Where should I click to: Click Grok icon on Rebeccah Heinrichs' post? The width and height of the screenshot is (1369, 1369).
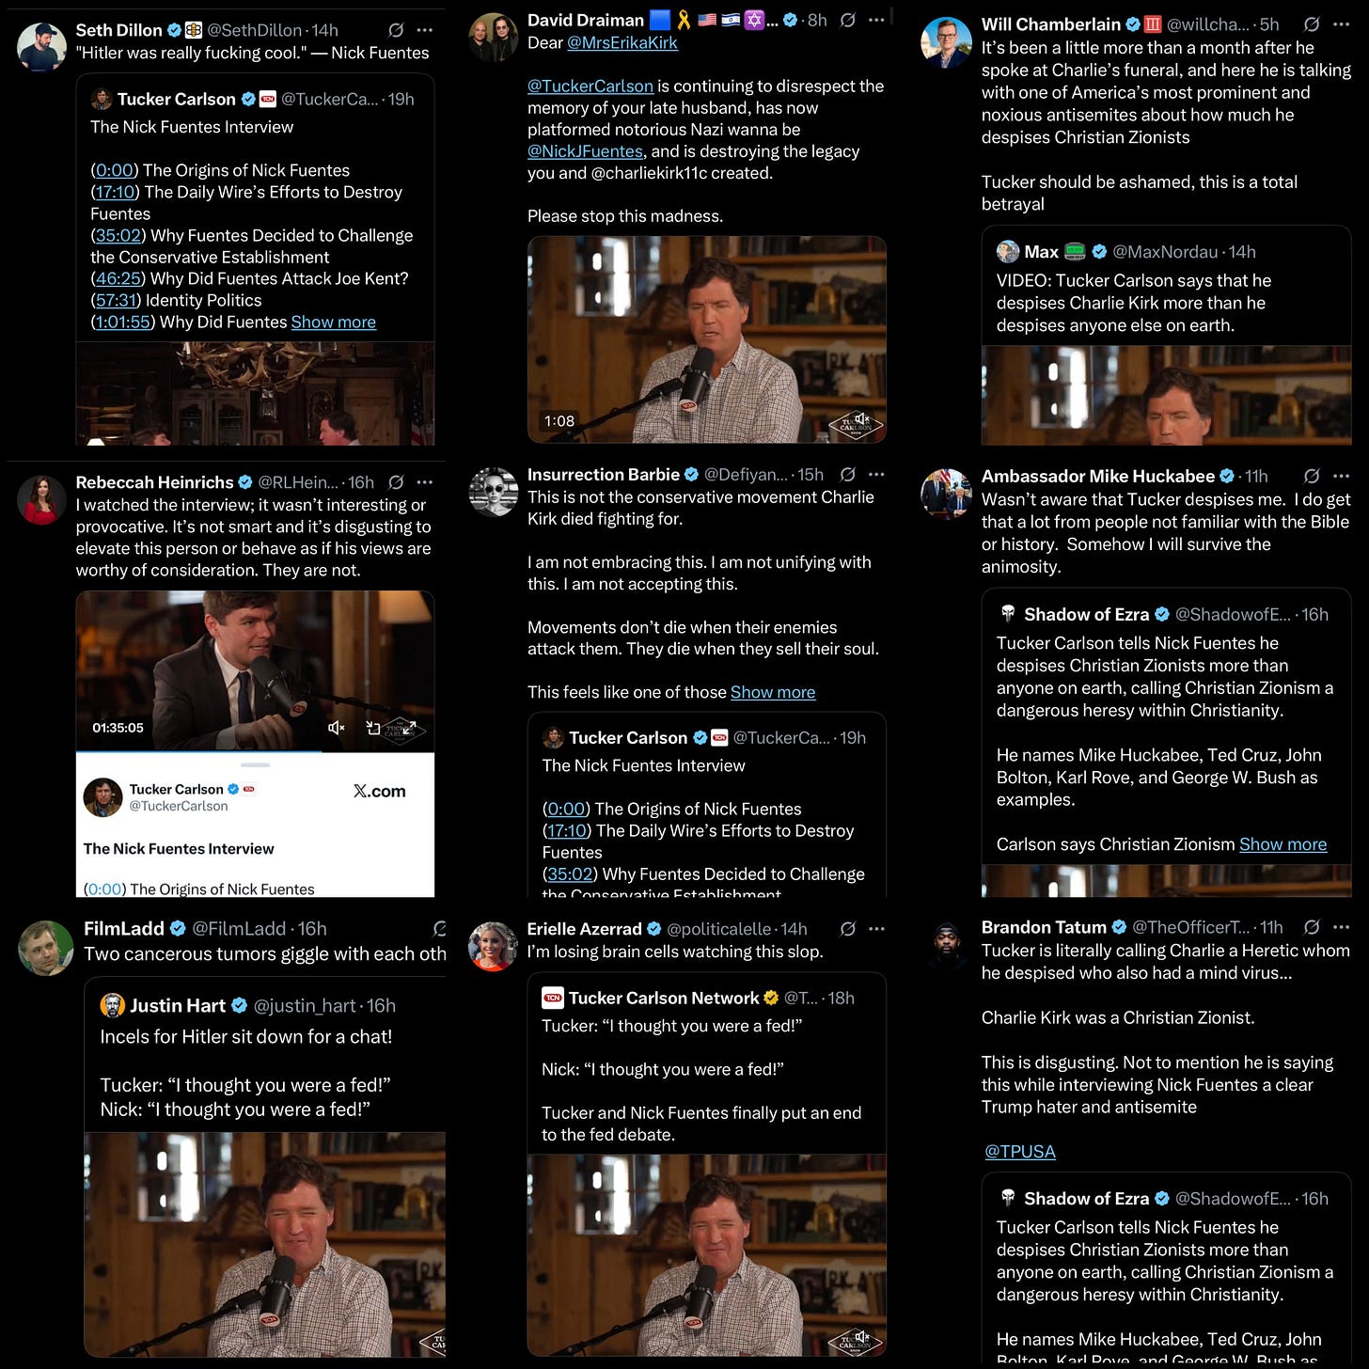click(397, 482)
